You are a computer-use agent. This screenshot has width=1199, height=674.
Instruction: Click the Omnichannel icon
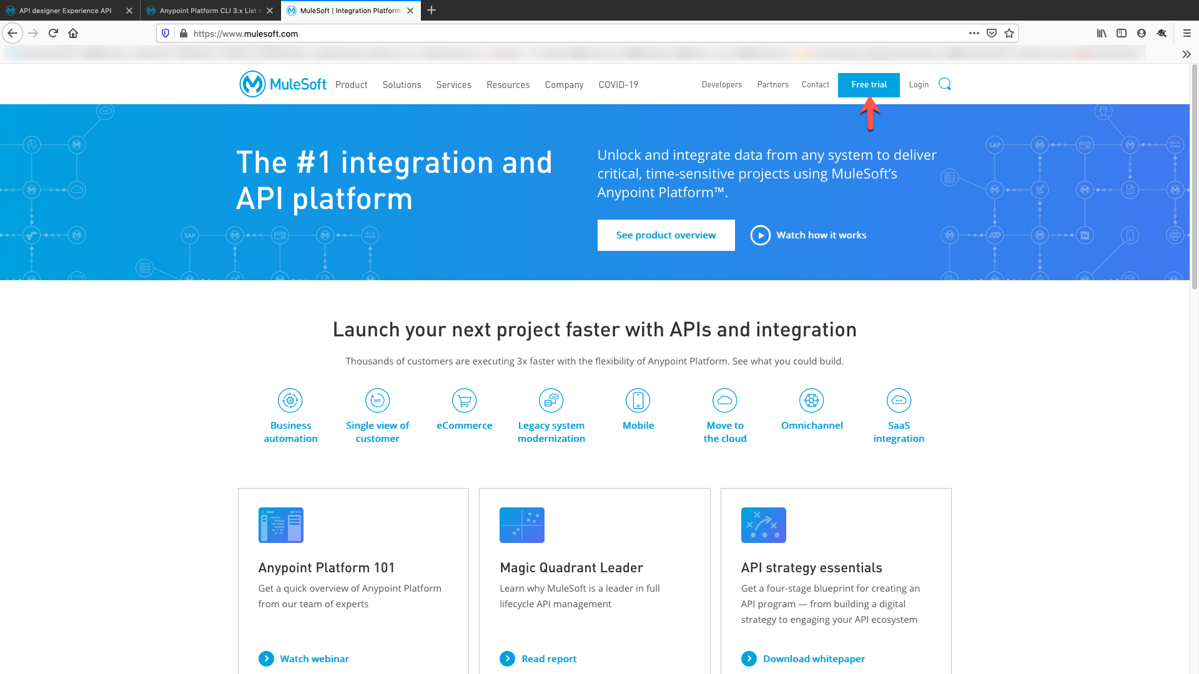click(812, 401)
